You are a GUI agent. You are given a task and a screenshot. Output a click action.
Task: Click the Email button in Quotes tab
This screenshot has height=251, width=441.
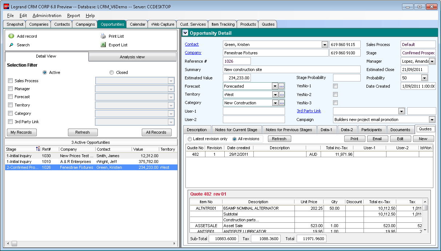[x=377, y=139]
